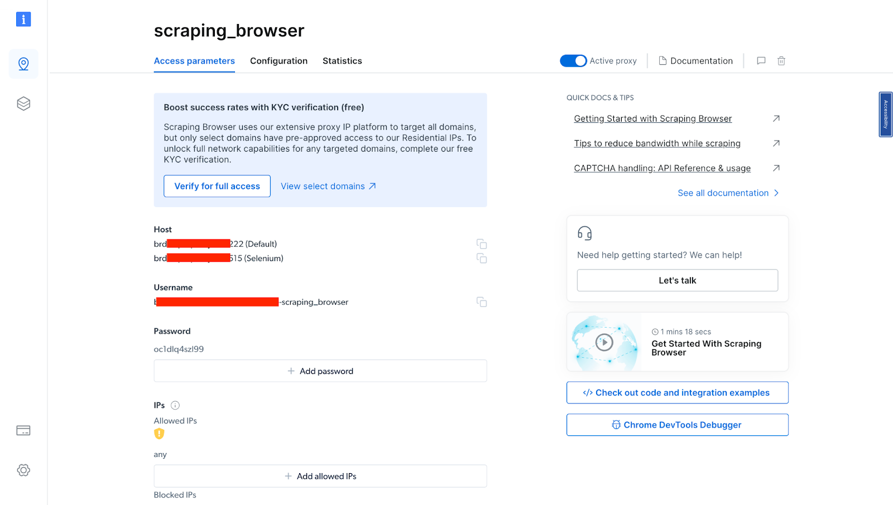Open the Accessibility side tab
This screenshot has width=893, height=505.
tap(886, 114)
